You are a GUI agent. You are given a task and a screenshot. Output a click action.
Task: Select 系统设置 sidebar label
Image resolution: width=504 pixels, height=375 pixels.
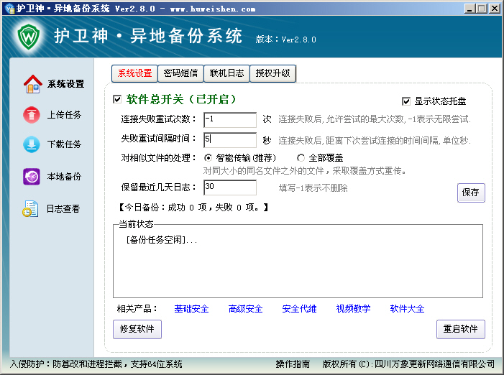point(65,84)
